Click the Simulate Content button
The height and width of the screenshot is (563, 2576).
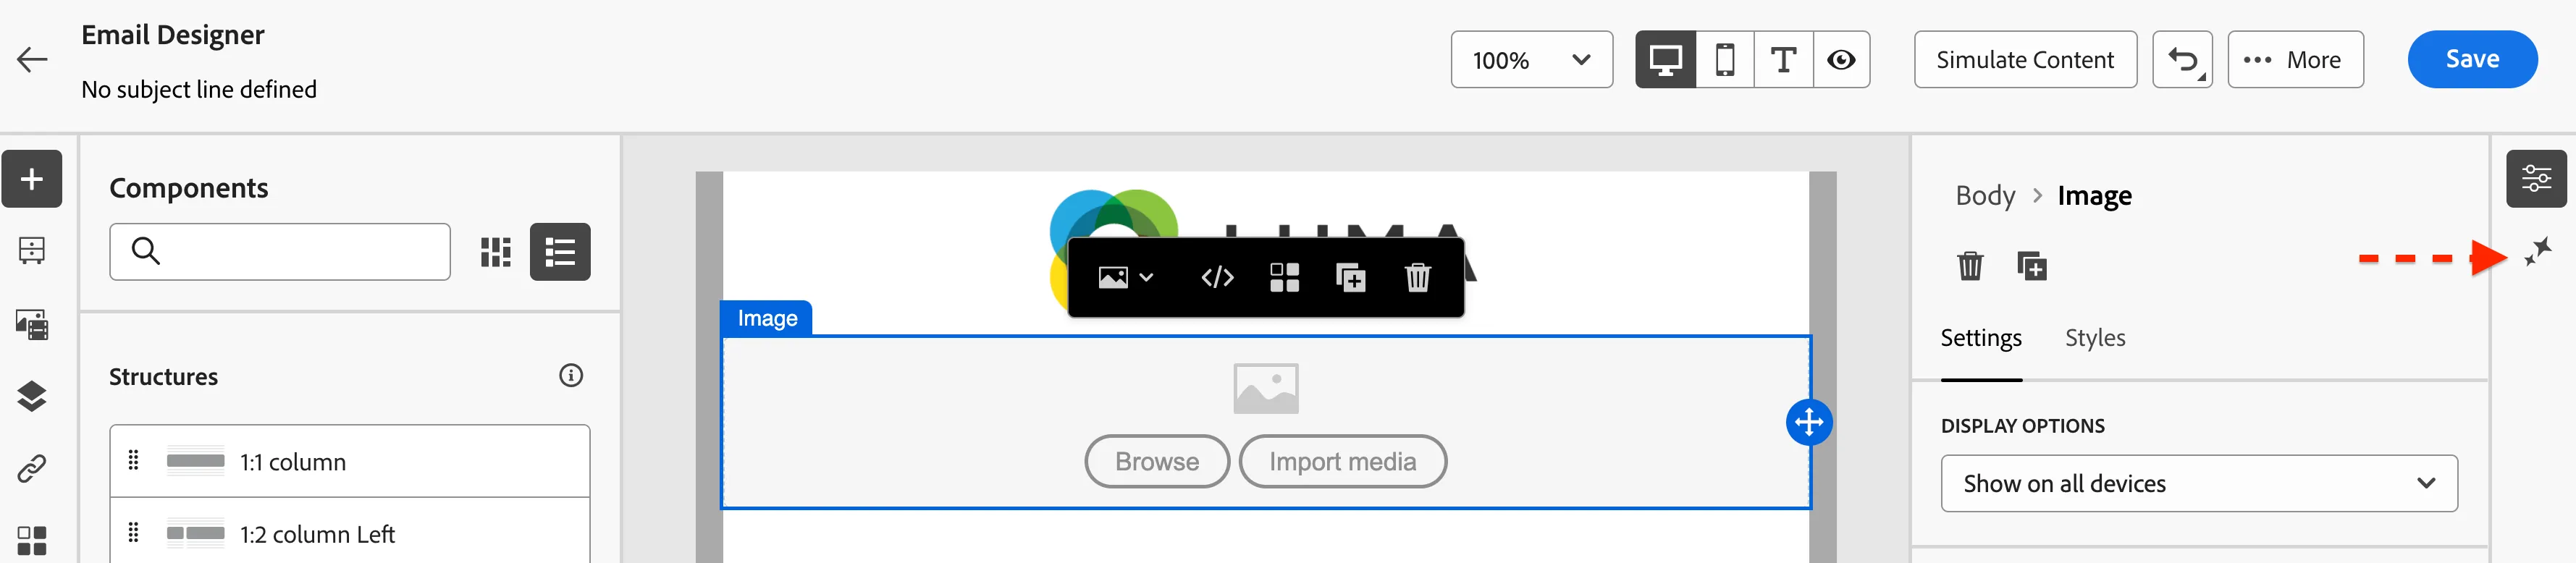pos(2025,60)
